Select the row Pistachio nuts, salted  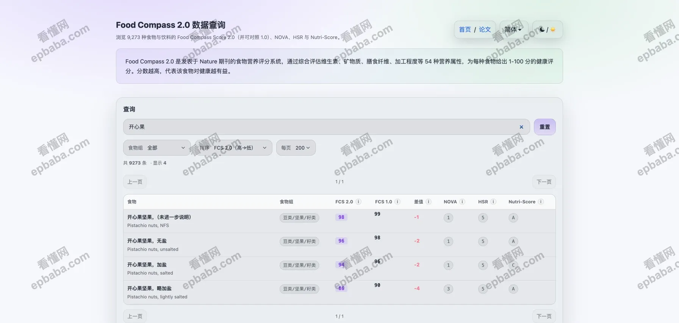pyautogui.click(x=339, y=268)
